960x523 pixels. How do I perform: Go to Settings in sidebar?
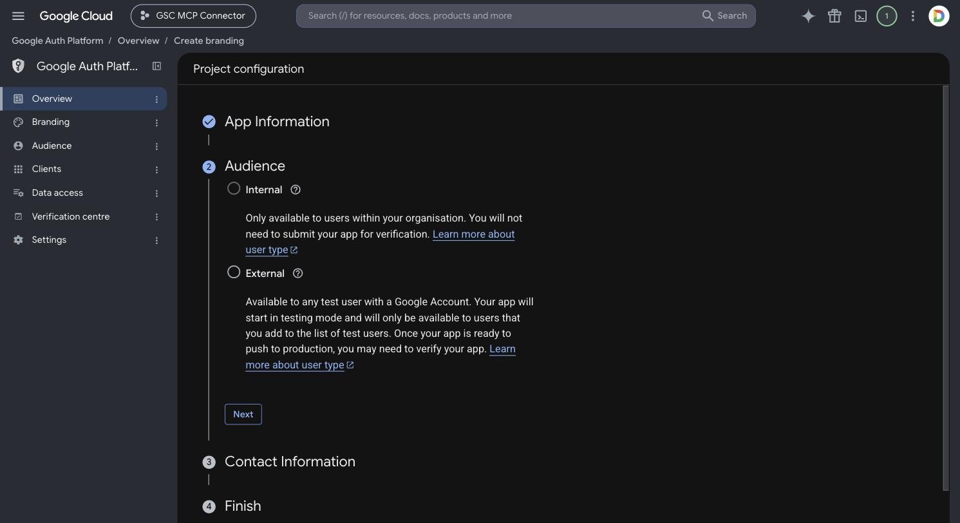[84, 240]
